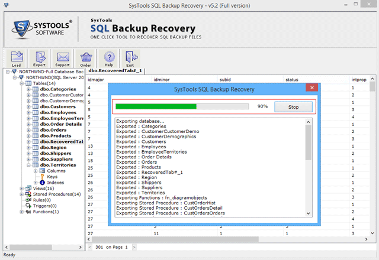Collapse the Tables(14) node
379x260 pixels.
[x=22, y=83]
